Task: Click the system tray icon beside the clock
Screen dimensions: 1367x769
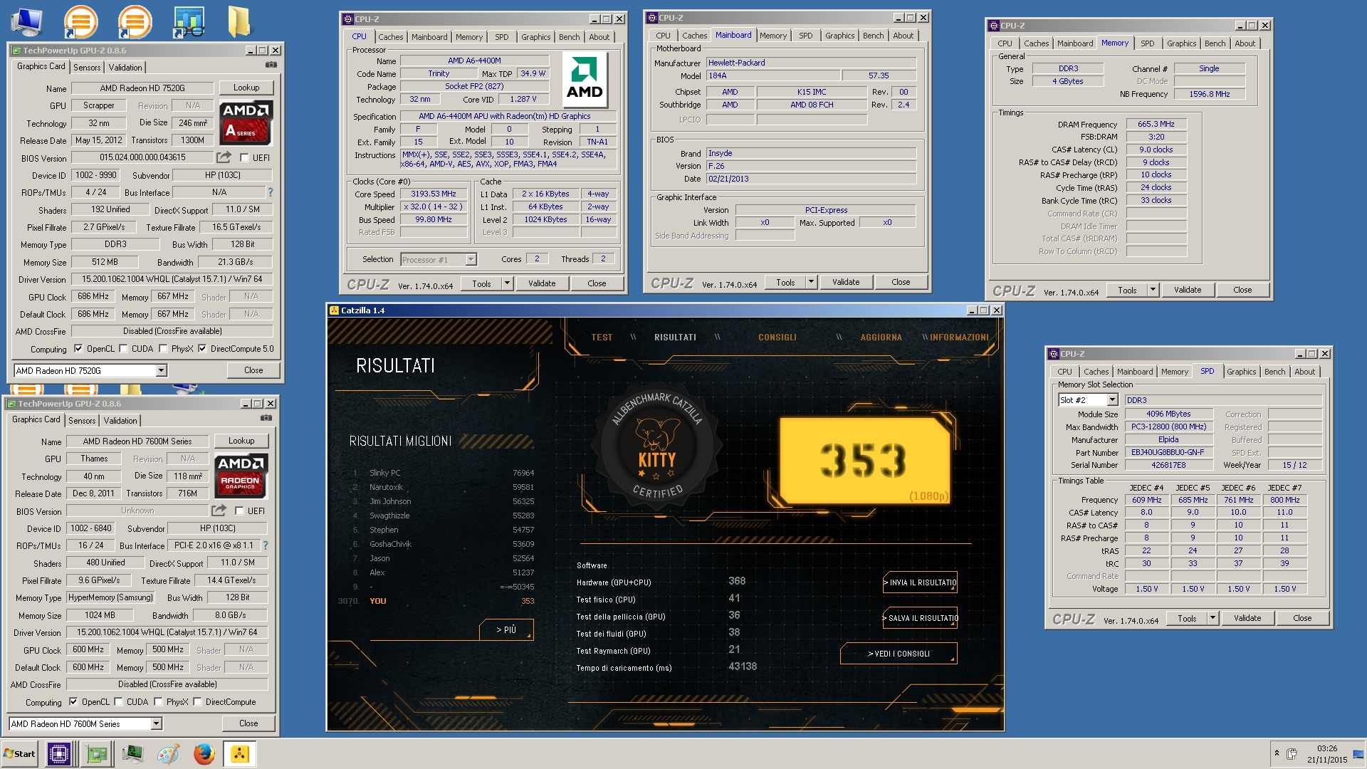Action: (x=1292, y=753)
